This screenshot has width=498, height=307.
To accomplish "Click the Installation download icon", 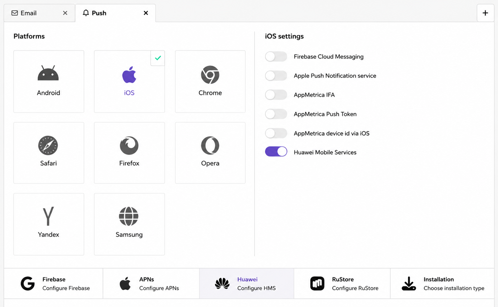I will click(x=409, y=284).
